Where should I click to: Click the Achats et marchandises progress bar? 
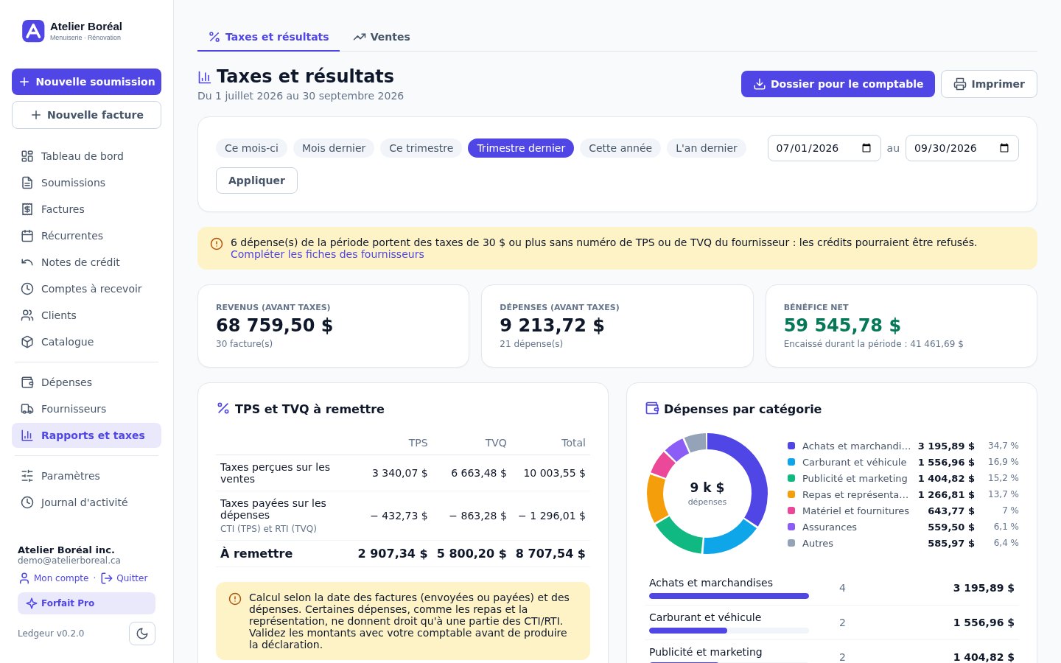(729, 596)
